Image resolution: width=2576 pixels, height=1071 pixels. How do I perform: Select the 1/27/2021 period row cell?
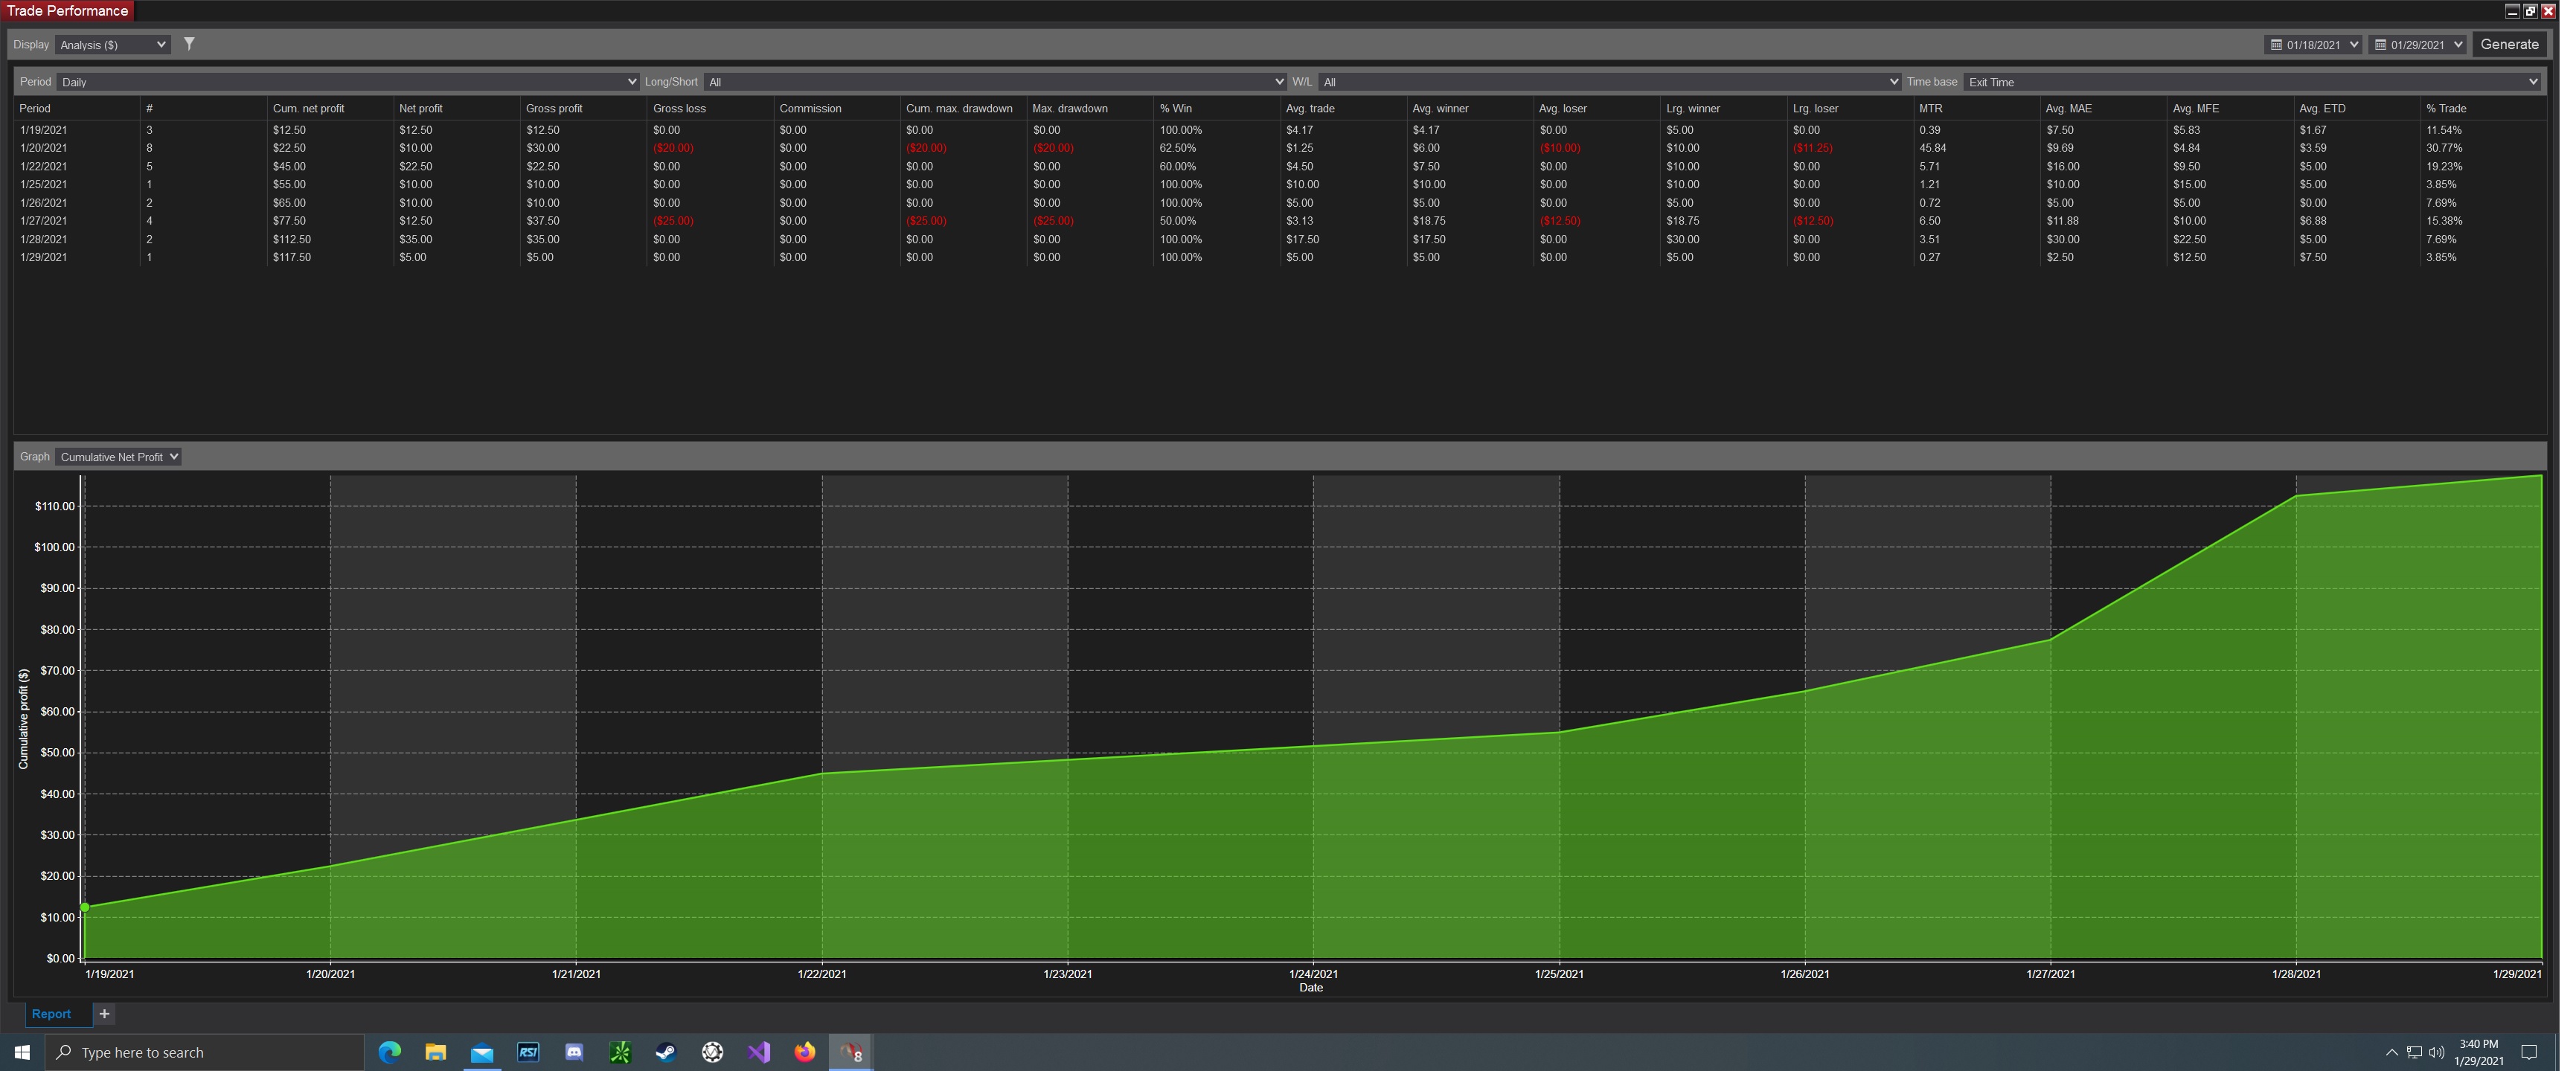43,221
